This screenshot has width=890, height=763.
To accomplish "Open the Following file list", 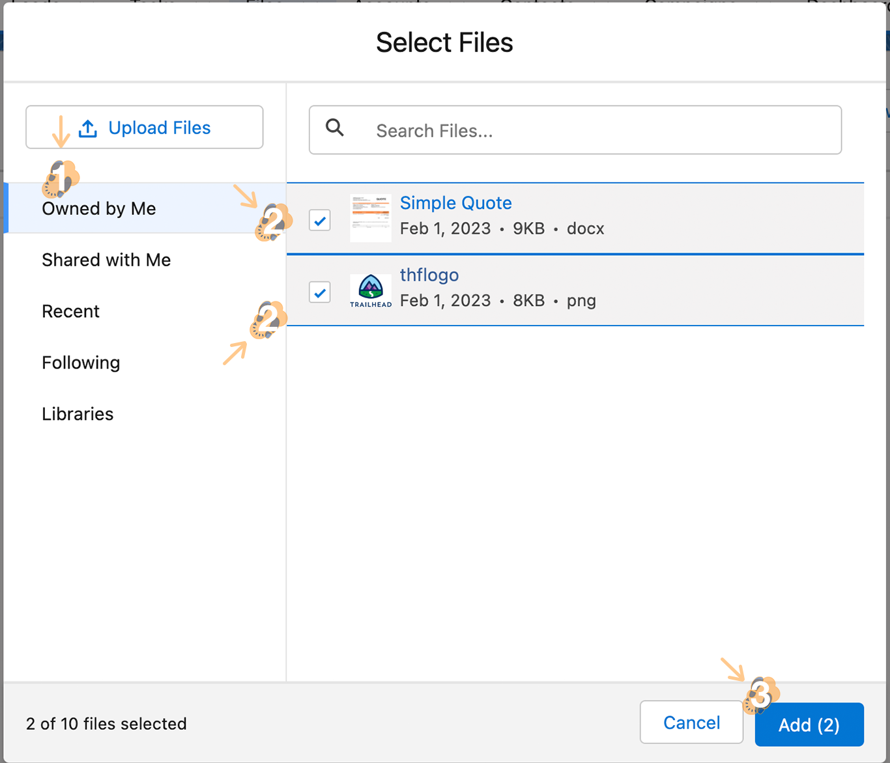I will [x=81, y=363].
